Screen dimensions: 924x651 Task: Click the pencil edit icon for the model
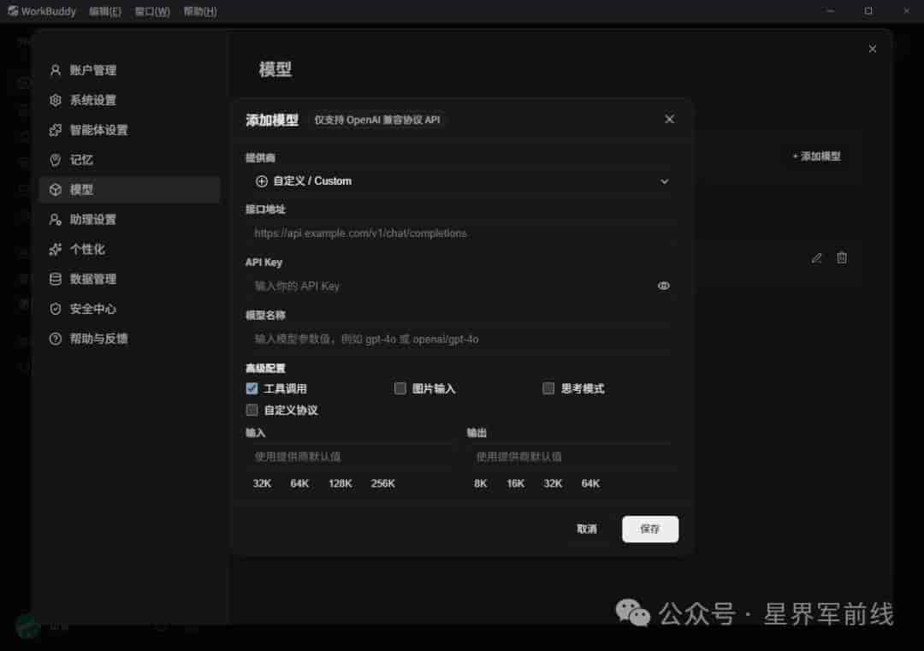816,258
